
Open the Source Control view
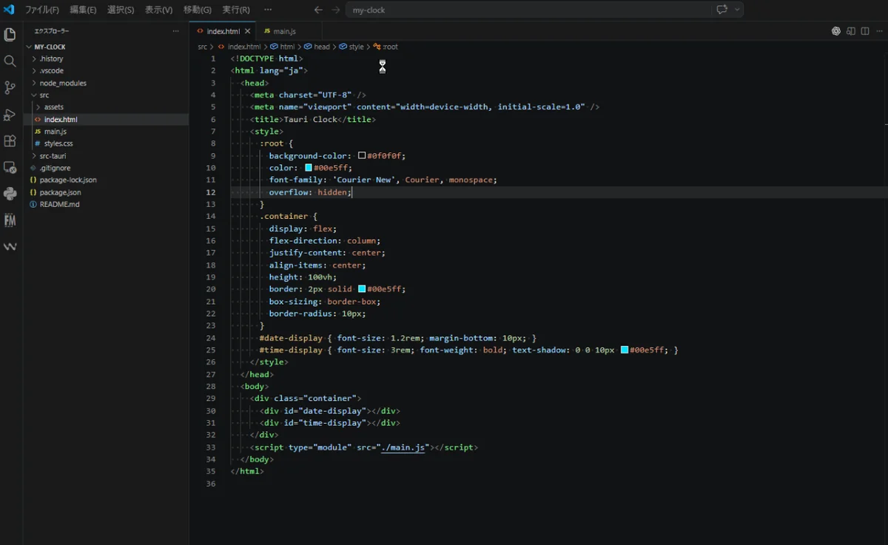click(10, 88)
